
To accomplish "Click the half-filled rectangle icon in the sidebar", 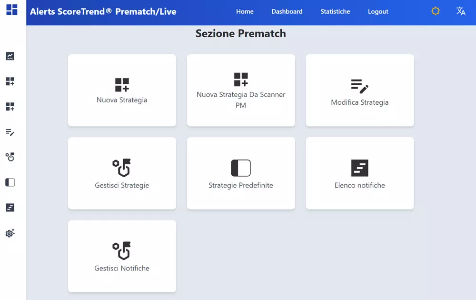I will point(10,182).
